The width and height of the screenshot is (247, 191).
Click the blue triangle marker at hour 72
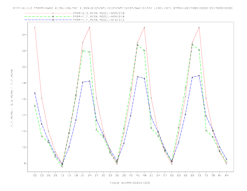(199, 76)
